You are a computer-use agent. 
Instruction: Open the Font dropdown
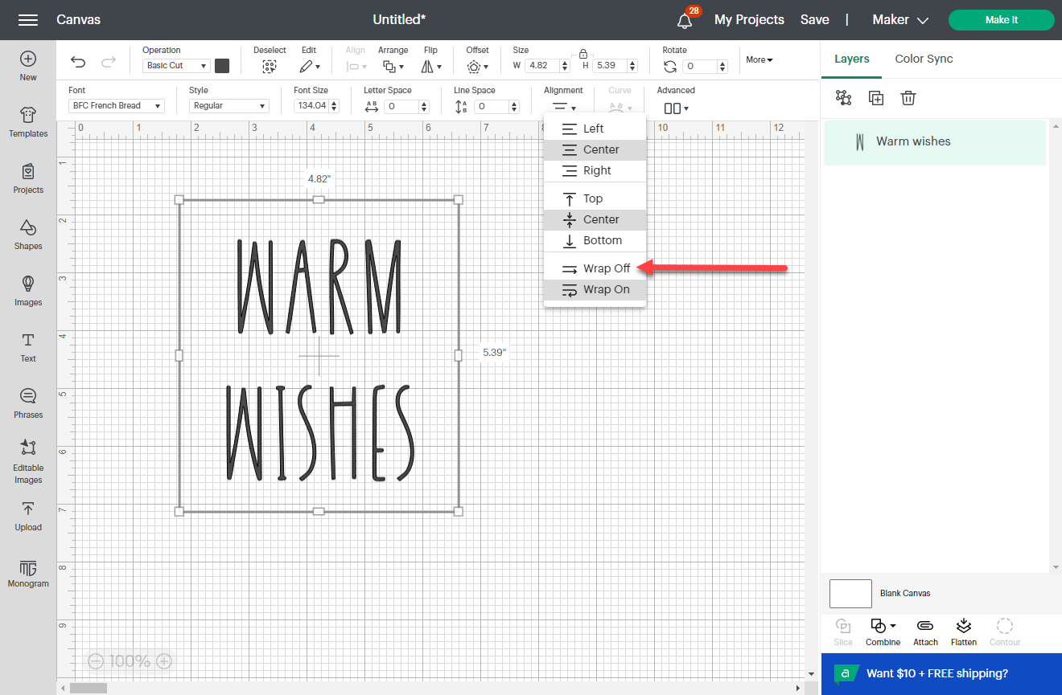point(115,104)
